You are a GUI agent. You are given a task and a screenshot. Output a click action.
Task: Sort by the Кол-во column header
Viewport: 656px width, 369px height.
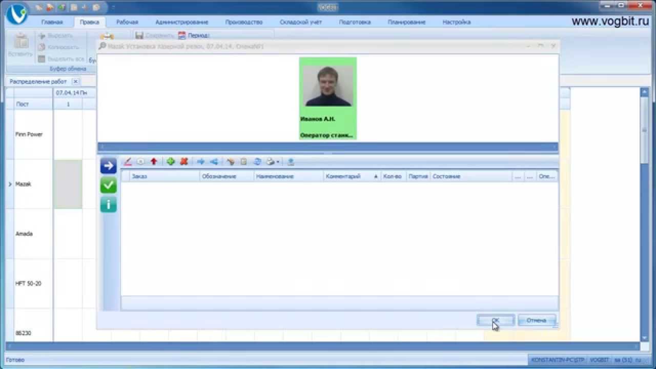(x=394, y=176)
